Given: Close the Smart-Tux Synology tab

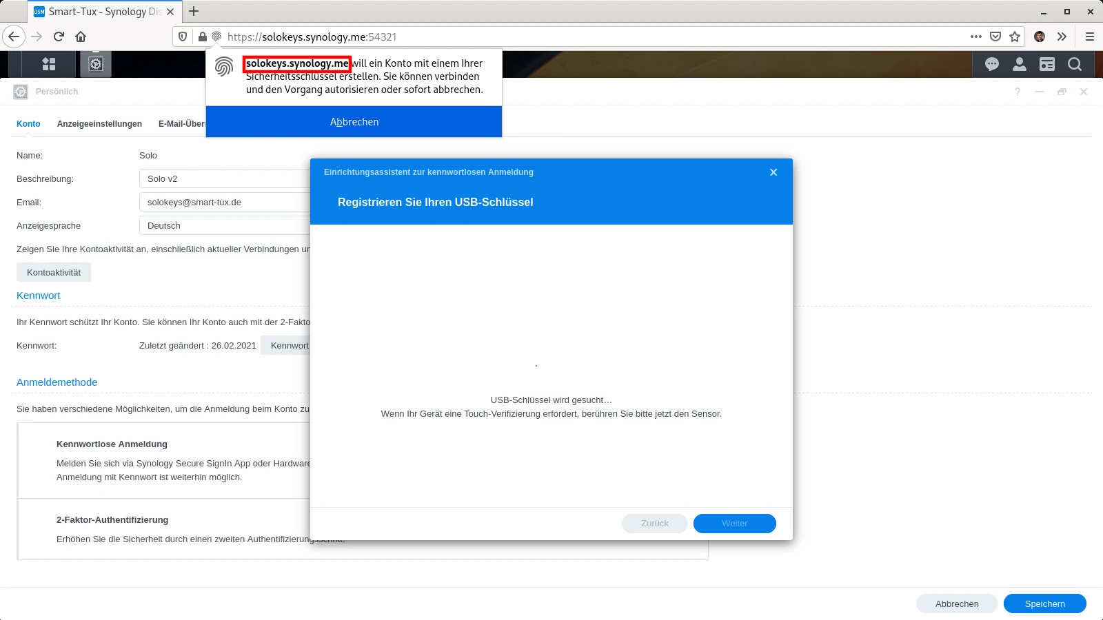Looking at the screenshot, I should point(170,12).
